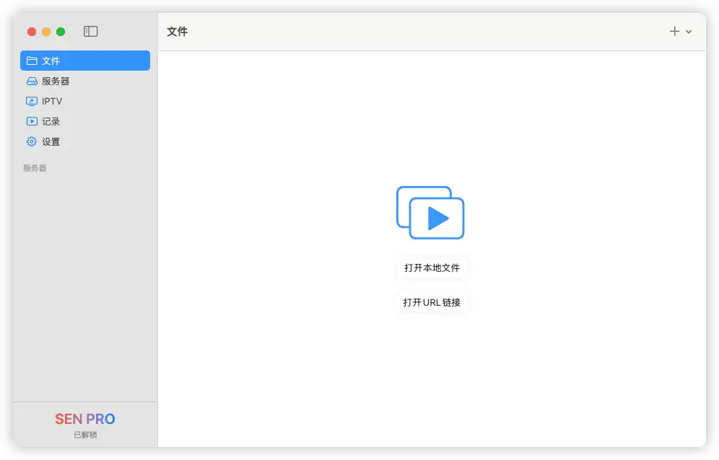Toggle the sidebar using the panel icon

pyautogui.click(x=90, y=32)
